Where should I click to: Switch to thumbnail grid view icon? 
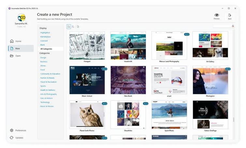point(69,27)
